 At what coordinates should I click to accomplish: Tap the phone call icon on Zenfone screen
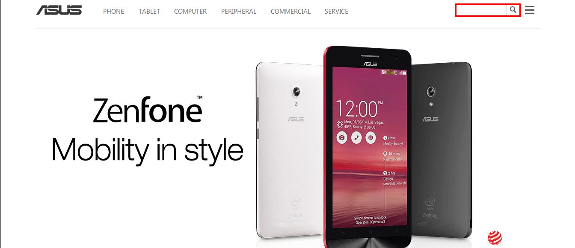tap(356, 137)
